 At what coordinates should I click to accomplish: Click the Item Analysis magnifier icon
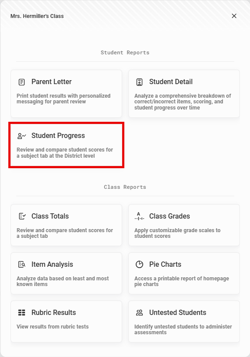[22, 264]
